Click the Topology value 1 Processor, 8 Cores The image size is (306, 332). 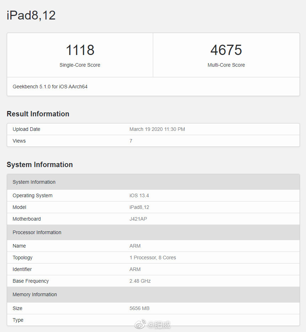click(x=153, y=258)
